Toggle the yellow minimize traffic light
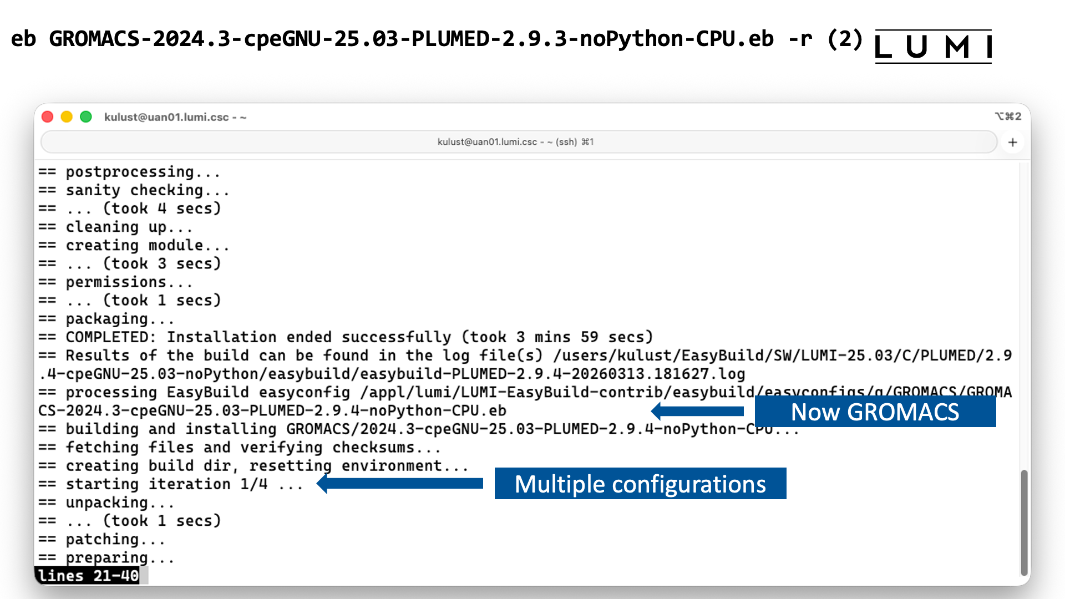 click(67, 116)
